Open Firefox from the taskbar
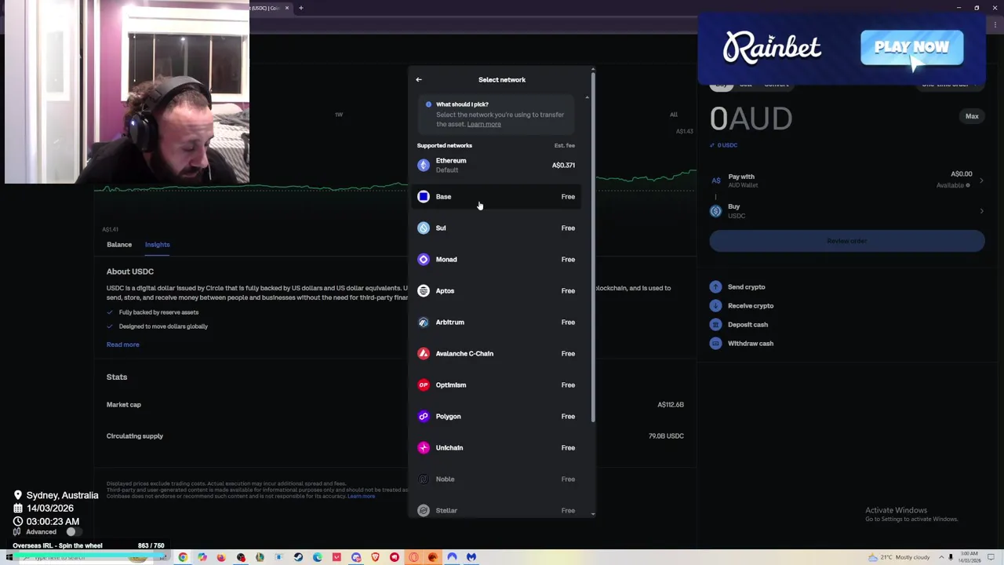 (221, 557)
